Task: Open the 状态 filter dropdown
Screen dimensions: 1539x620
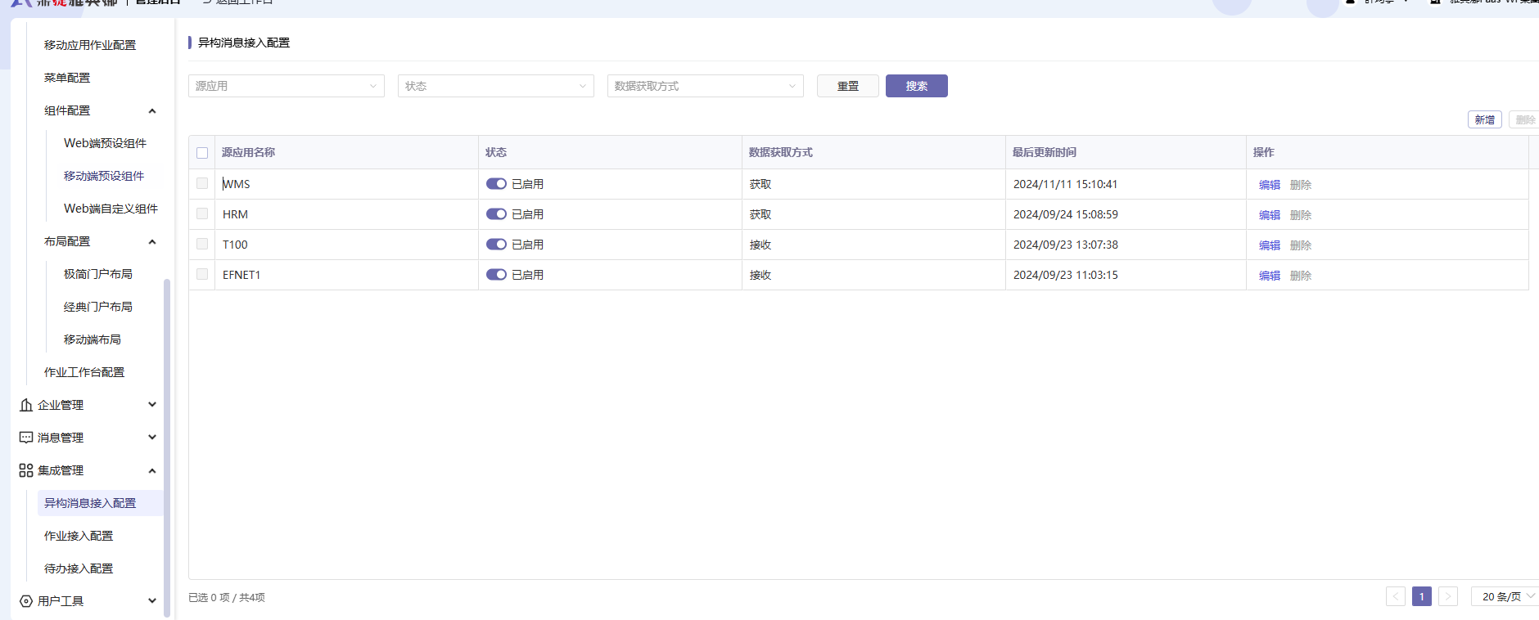Action: 496,86
